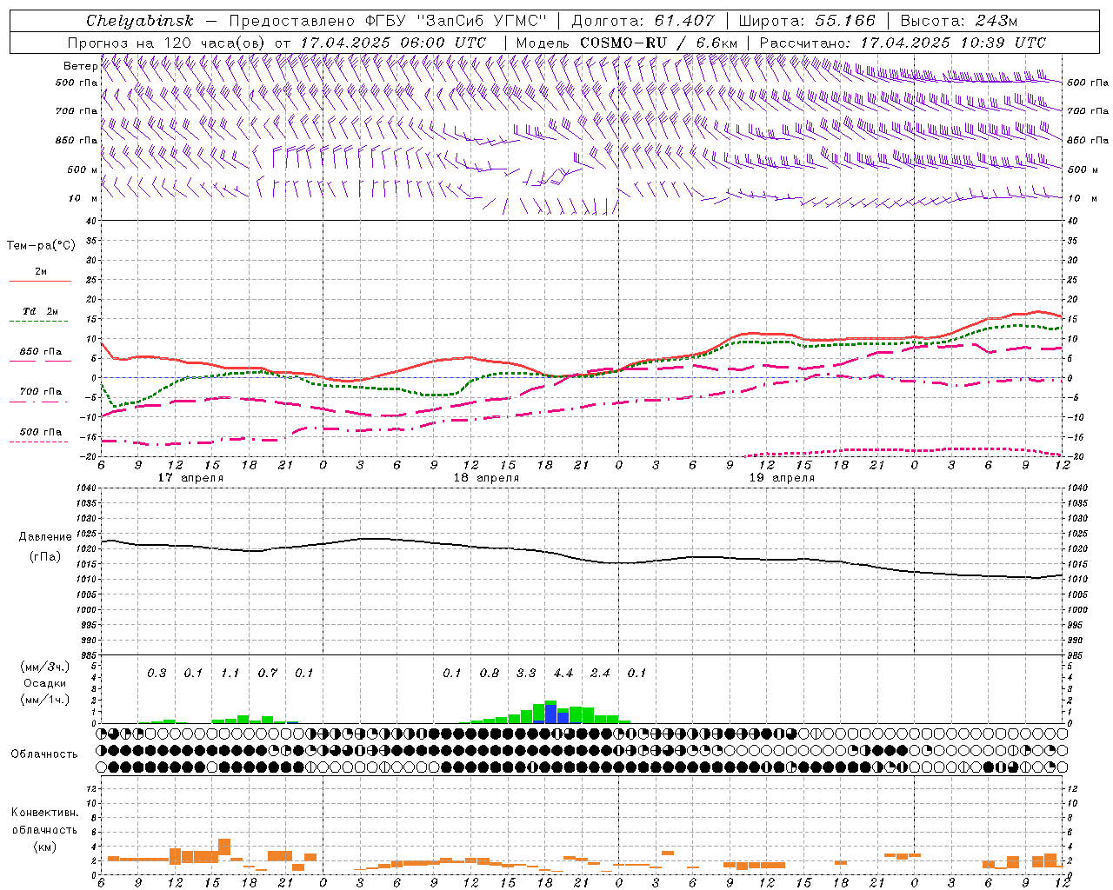Click the 'Долгота: 61.407' header field
1113x890 pixels.
[643, 21]
